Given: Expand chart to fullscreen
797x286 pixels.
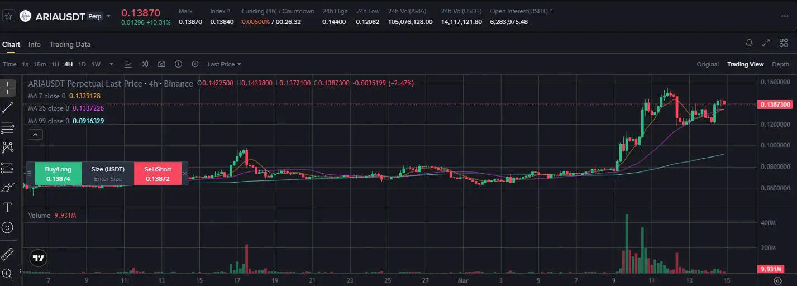Looking at the screenshot, I should [766, 43].
